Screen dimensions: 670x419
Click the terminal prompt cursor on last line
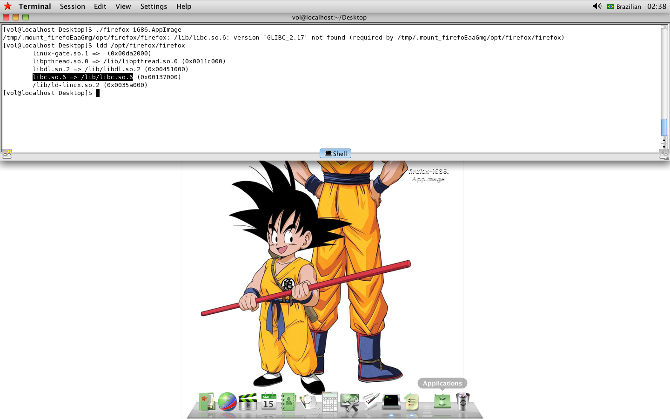(98, 93)
